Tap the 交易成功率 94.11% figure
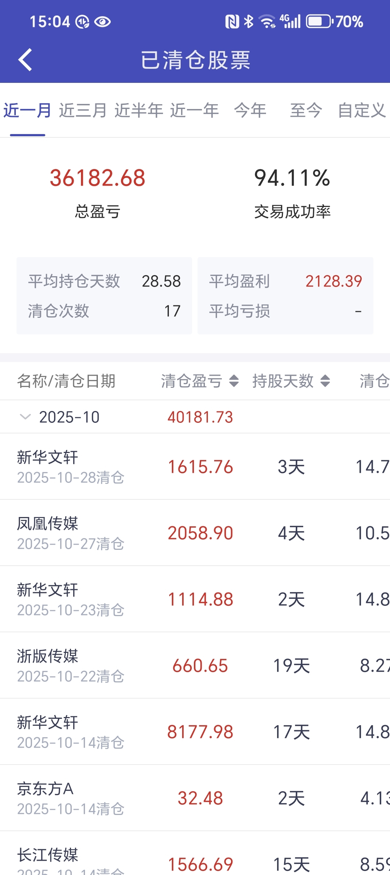Image resolution: width=390 pixels, height=875 pixels. [x=292, y=178]
